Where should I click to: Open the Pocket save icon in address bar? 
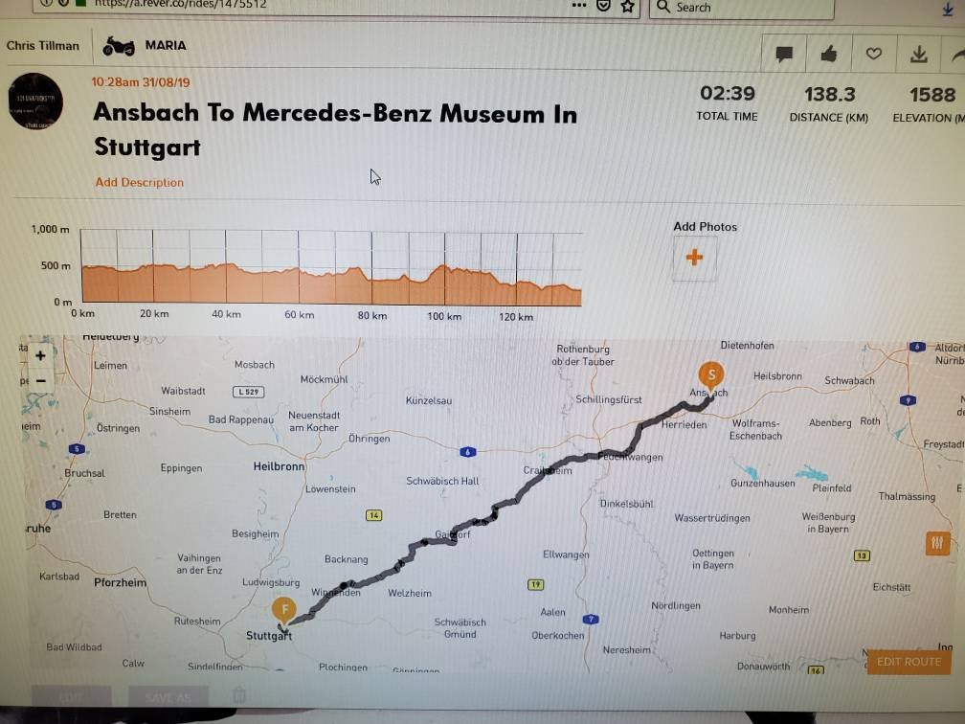(x=604, y=6)
